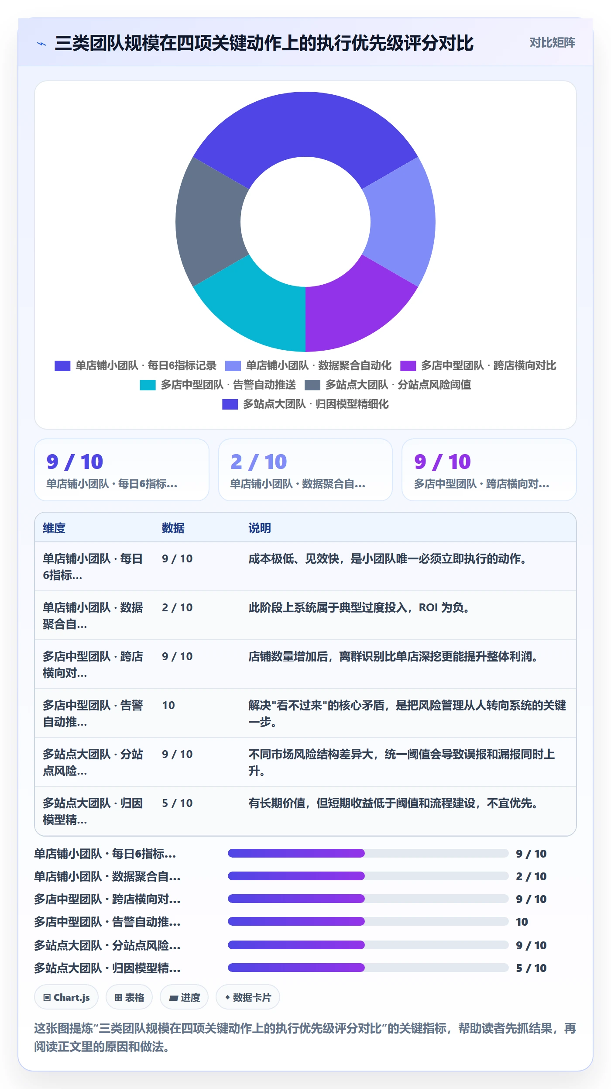Select the Chart.js tag chip
Image resolution: width=611 pixels, height=1089 pixels.
[x=66, y=997]
